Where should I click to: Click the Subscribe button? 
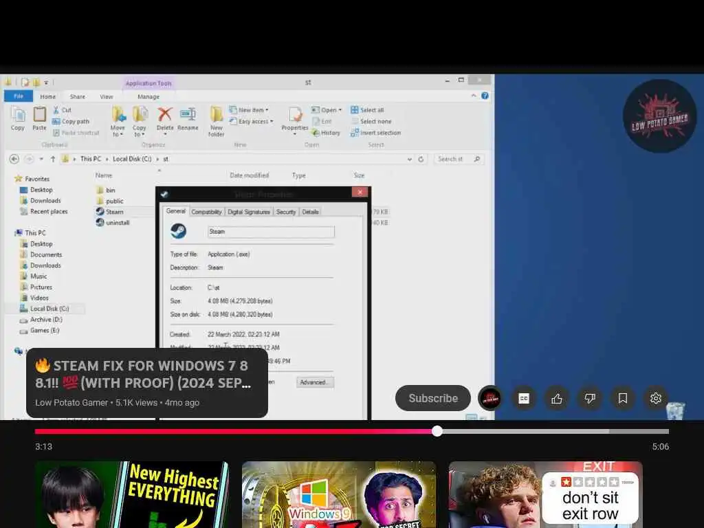(x=433, y=398)
